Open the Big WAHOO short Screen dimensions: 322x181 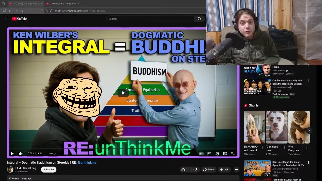[x=254, y=127]
